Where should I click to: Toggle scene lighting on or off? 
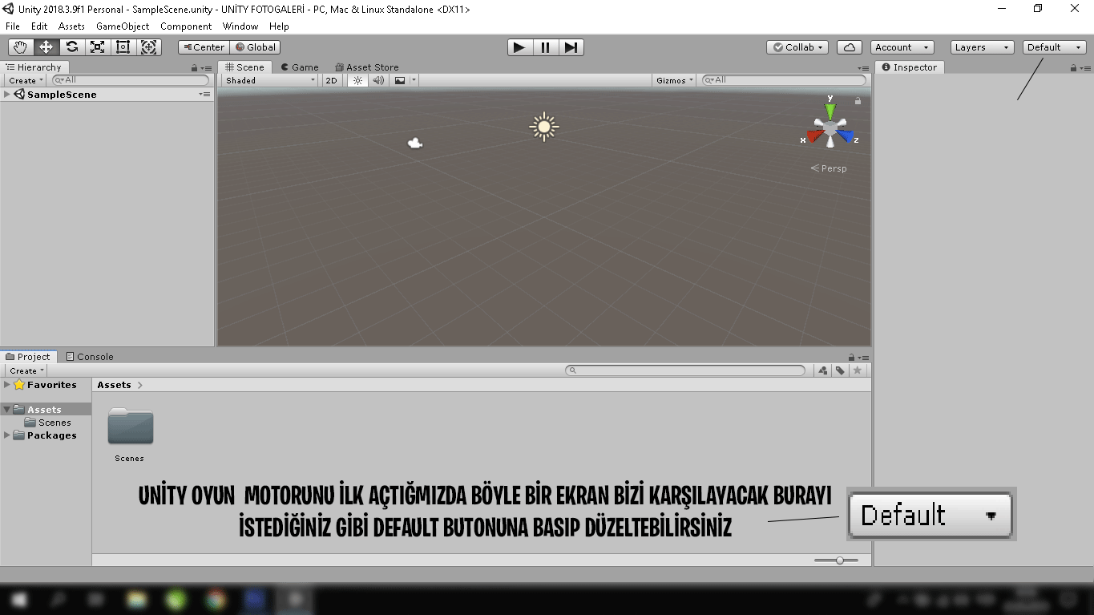point(358,80)
